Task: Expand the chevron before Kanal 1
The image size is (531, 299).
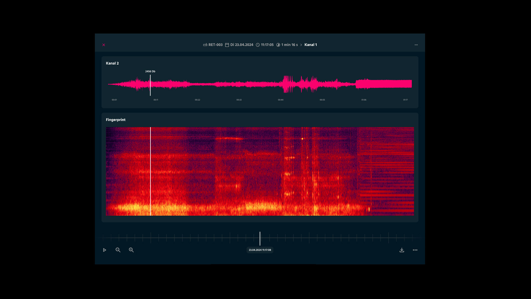Action: click(x=301, y=45)
